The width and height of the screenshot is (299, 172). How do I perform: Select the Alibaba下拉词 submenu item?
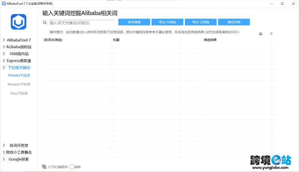(19, 75)
